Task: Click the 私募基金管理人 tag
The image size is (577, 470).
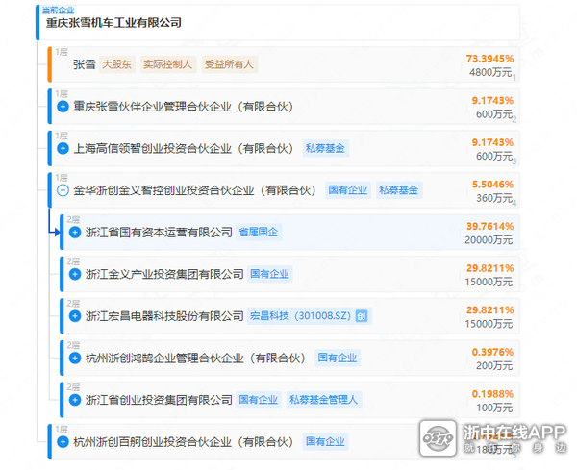Action: (x=323, y=399)
